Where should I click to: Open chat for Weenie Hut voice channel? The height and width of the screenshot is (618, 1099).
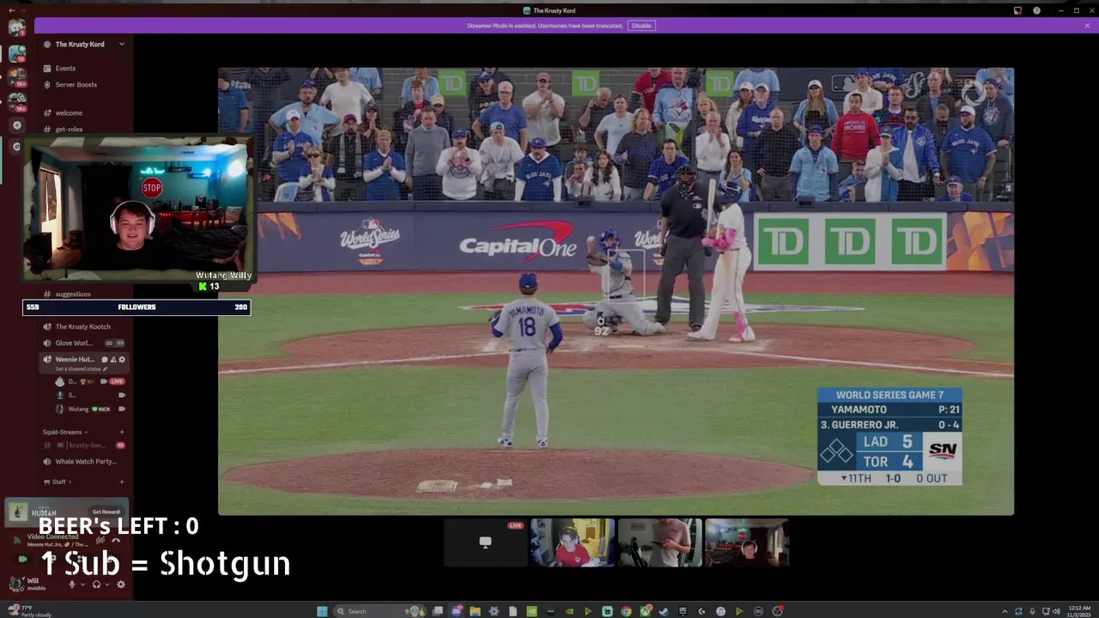click(x=105, y=360)
